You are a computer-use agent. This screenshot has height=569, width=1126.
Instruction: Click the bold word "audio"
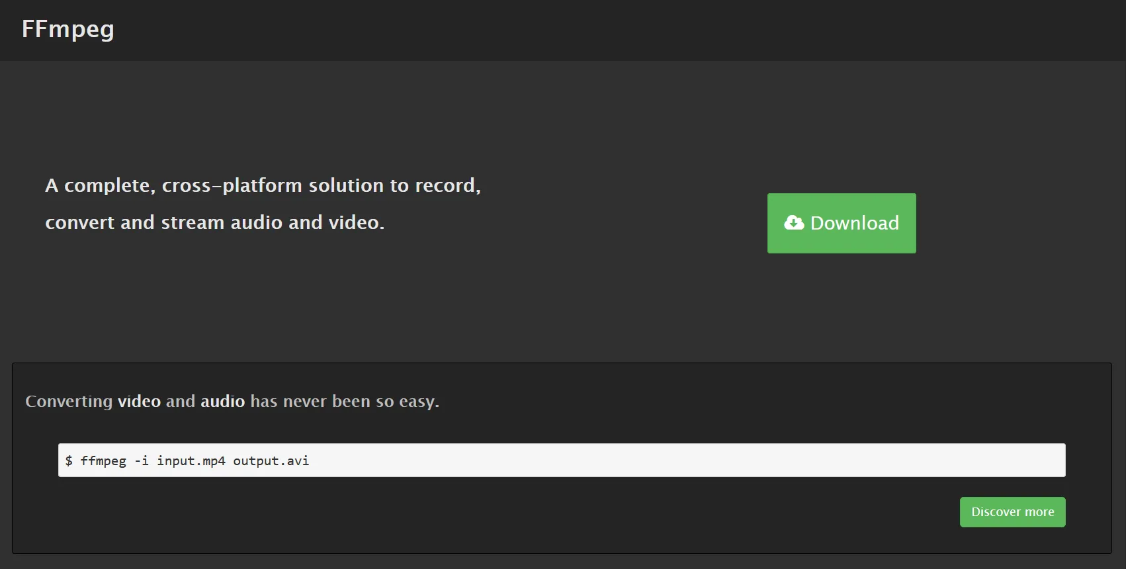[222, 402]
